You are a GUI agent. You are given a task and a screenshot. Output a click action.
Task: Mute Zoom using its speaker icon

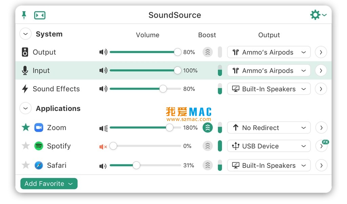point(103,128)
